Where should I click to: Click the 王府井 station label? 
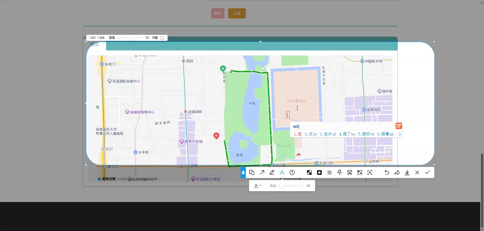pyautogui.click(x=374, y=161)
